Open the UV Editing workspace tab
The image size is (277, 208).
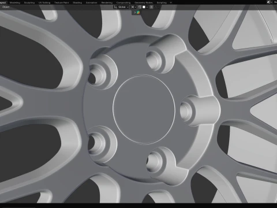pyautogui.click(x=44, y=3)
